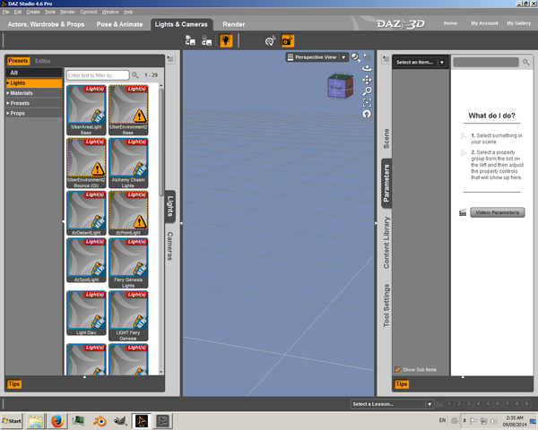
Task: Toggle Tips in the left pane
Action: click(x=14, y=384)
